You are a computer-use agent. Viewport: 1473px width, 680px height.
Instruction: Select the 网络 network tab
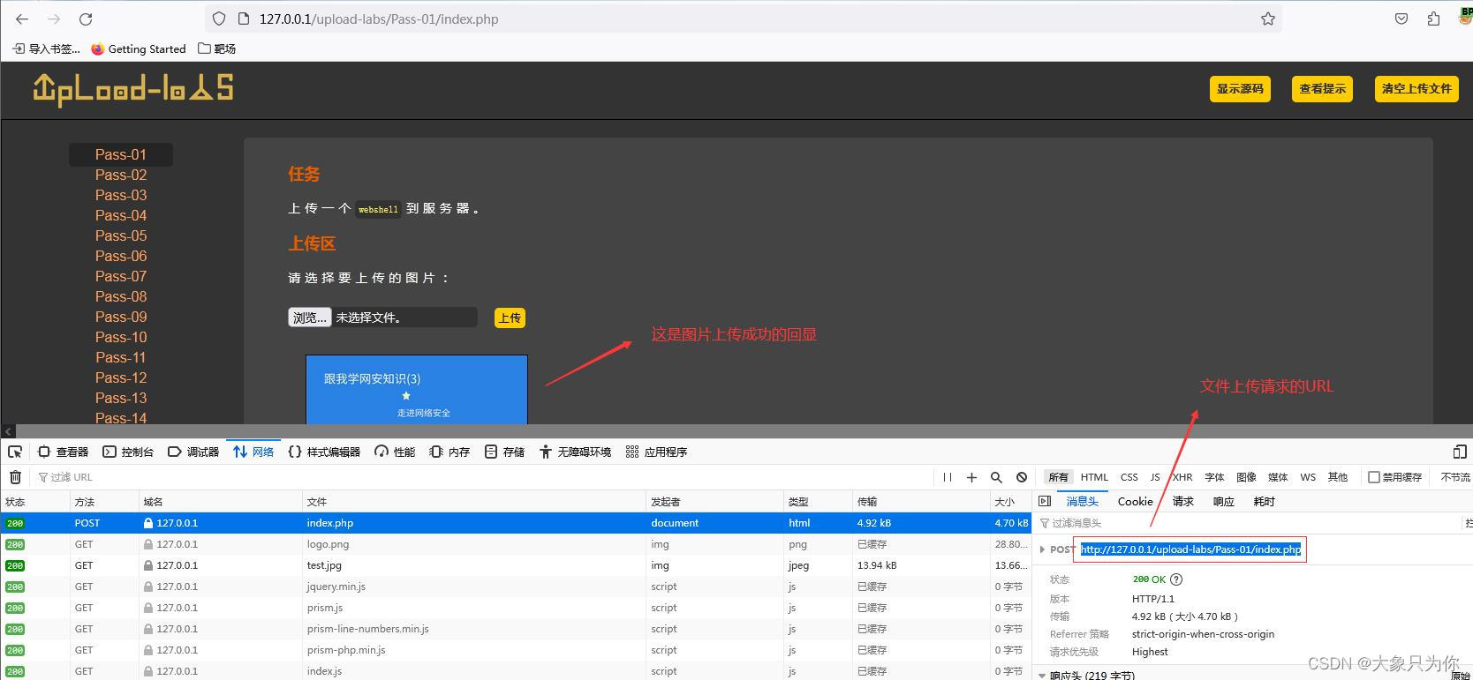pos(253,452)
